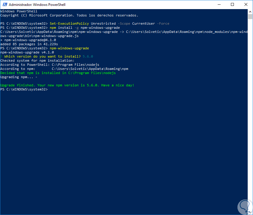The width and height of the screenshot is (253, 215).
Task: Click the PowerShell icon in the title bar
Action: point(5,4)
